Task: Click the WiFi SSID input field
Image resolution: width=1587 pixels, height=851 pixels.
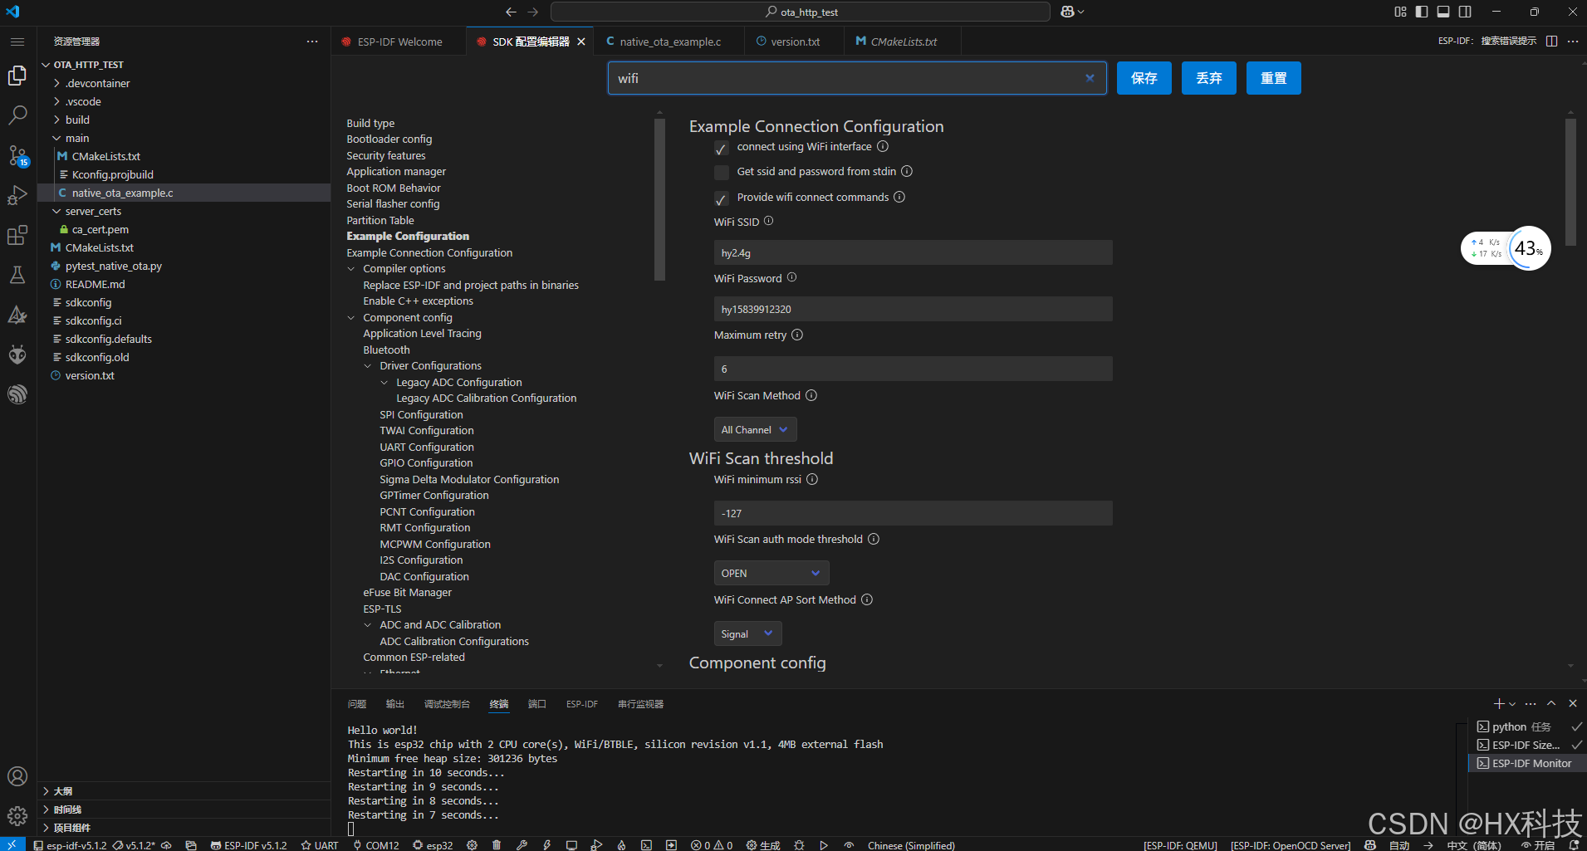Action: pos(913,252)
